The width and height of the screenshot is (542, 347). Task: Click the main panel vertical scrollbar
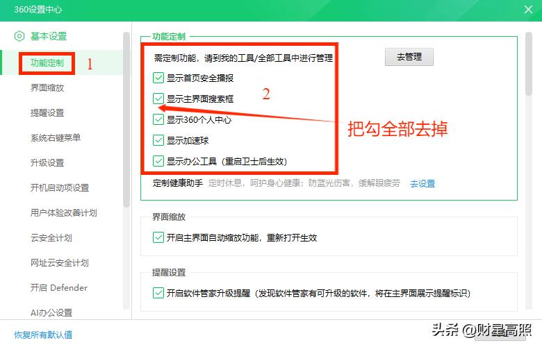[x=529, y=64]
